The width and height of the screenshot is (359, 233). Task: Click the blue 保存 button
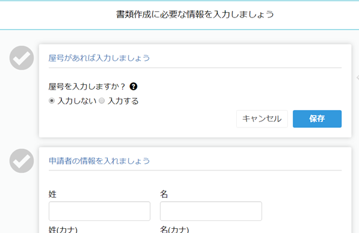pos(317,119)
